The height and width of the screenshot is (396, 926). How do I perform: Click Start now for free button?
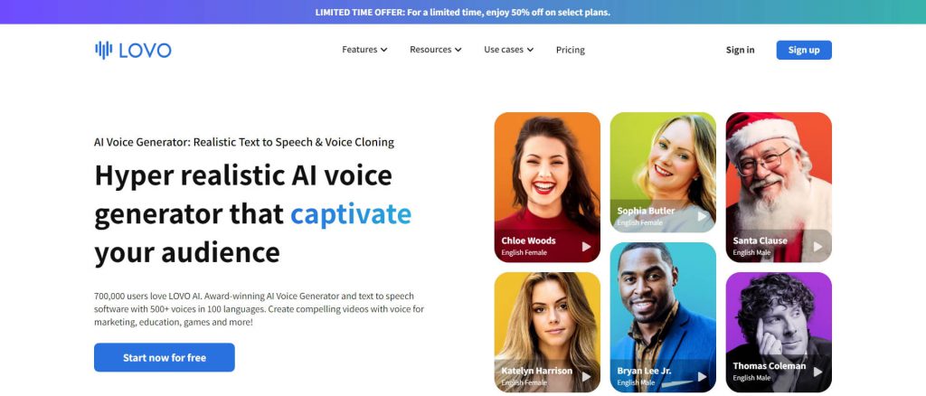pos(165,358)
